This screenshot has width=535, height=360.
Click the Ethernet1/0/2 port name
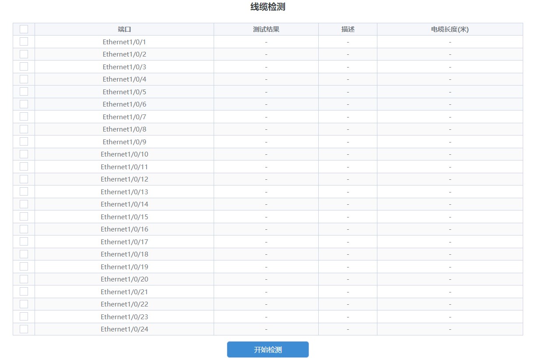pyautogui.click(x=124, y=54)
